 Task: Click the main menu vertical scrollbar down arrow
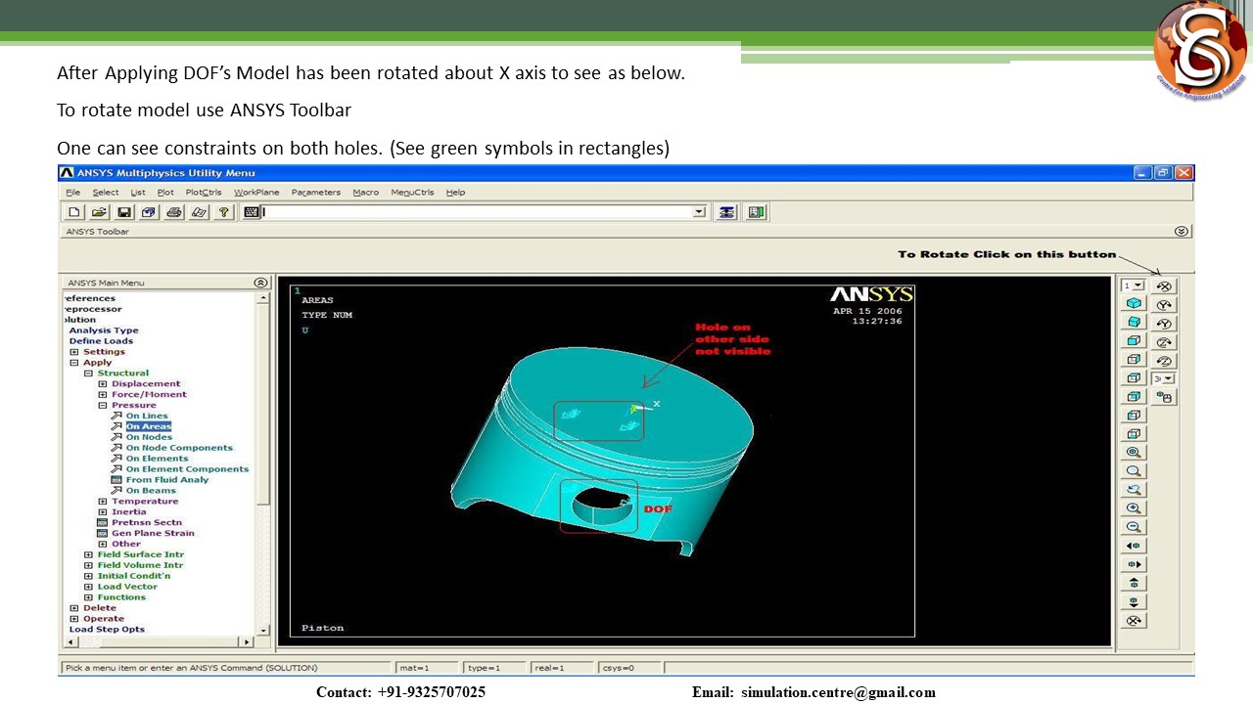262,631
